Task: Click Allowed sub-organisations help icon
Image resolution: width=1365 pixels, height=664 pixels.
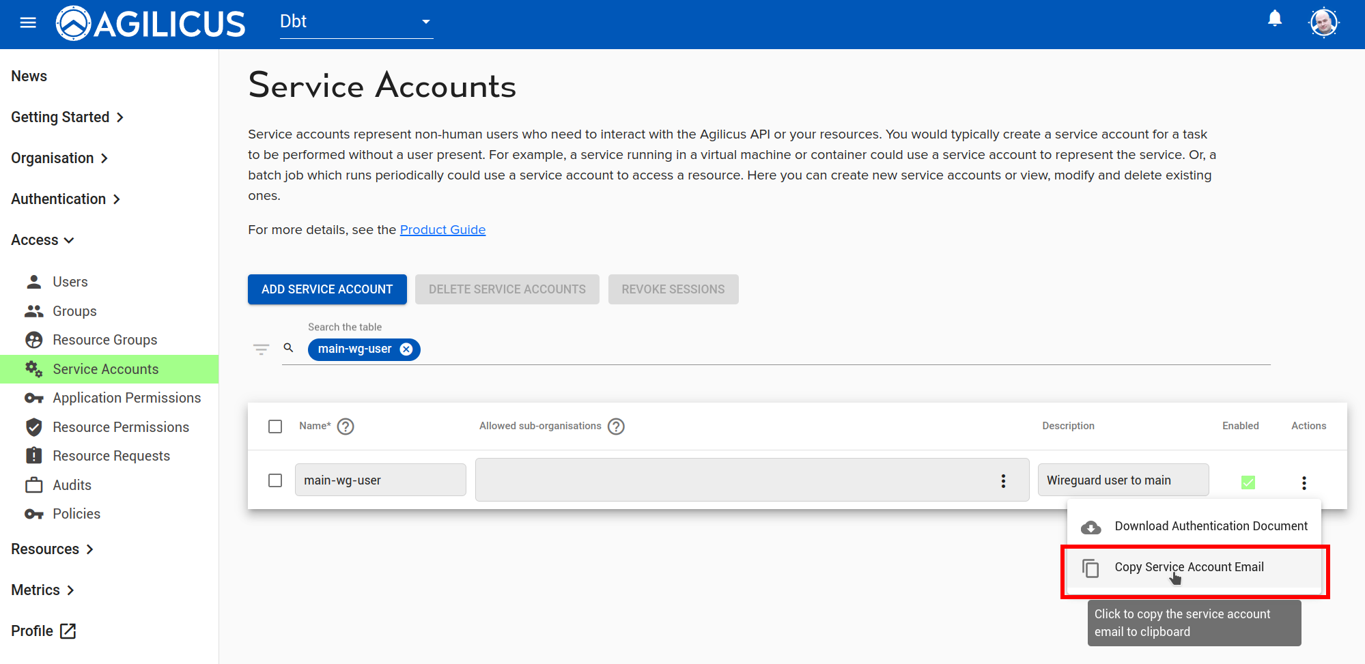Action: click(x=616, y=427)
